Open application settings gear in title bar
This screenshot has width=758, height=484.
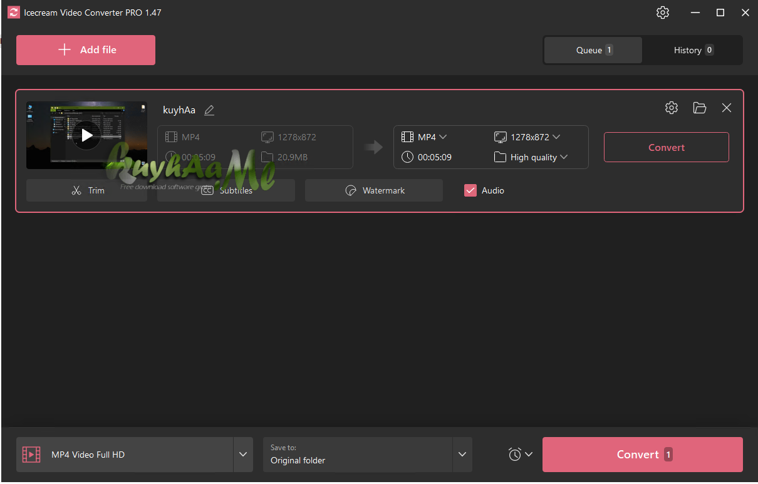click(x=663, y=13)
